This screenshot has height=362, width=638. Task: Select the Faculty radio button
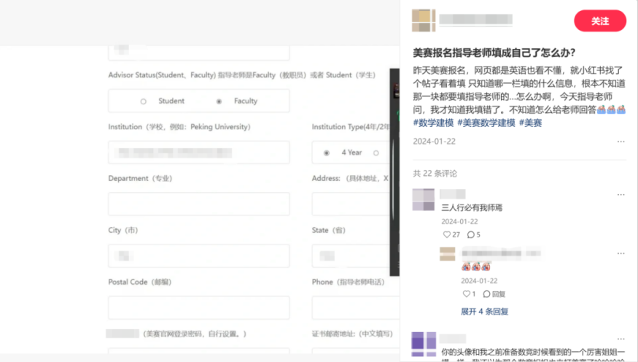pyautogui.click(x=219, y=101)
